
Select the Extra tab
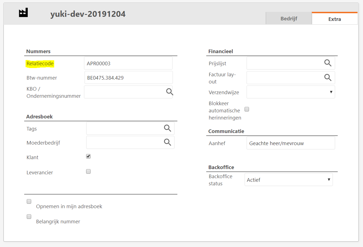(x=334, y=19)
